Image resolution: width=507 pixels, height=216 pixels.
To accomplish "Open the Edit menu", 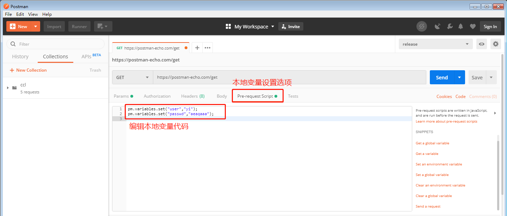I will (20, 14).
